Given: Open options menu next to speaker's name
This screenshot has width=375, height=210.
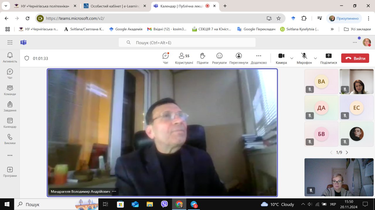Looking at the screenshot, I should point(114,192).
